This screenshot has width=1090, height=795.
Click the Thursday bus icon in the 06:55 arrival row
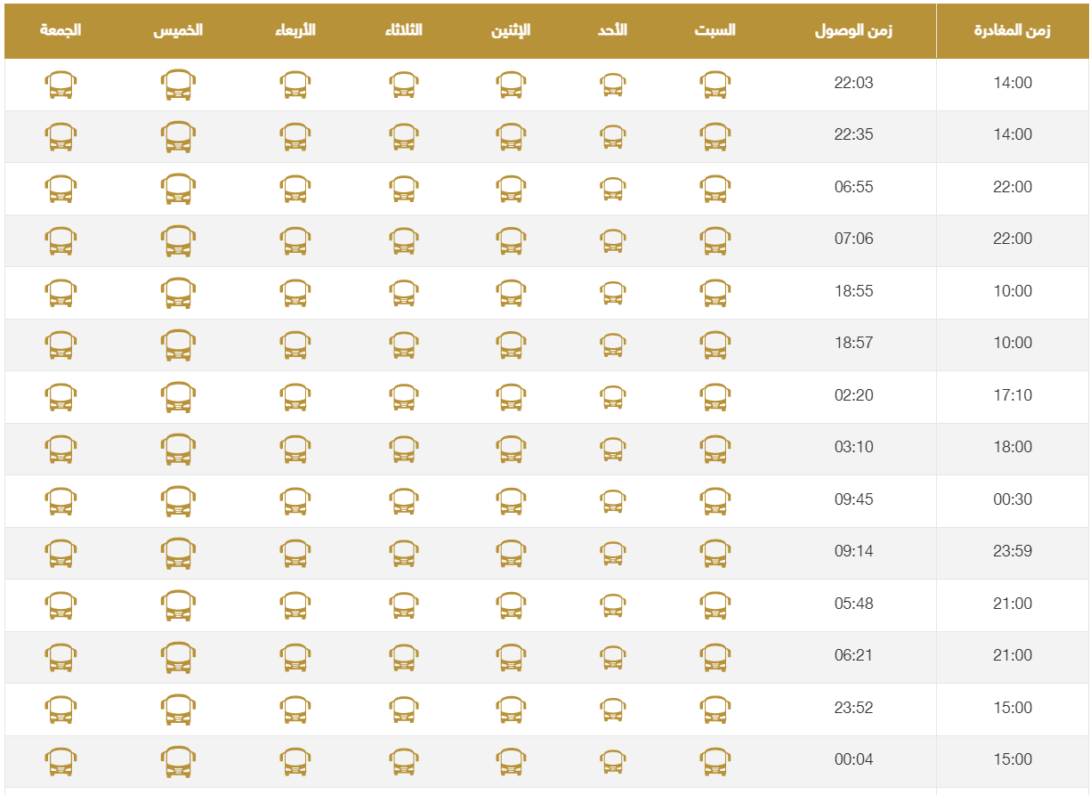[x=178, y=189]
